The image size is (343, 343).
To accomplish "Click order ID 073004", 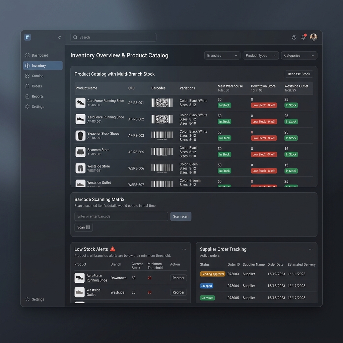I will pyautogui.click(x=233, y=286).
